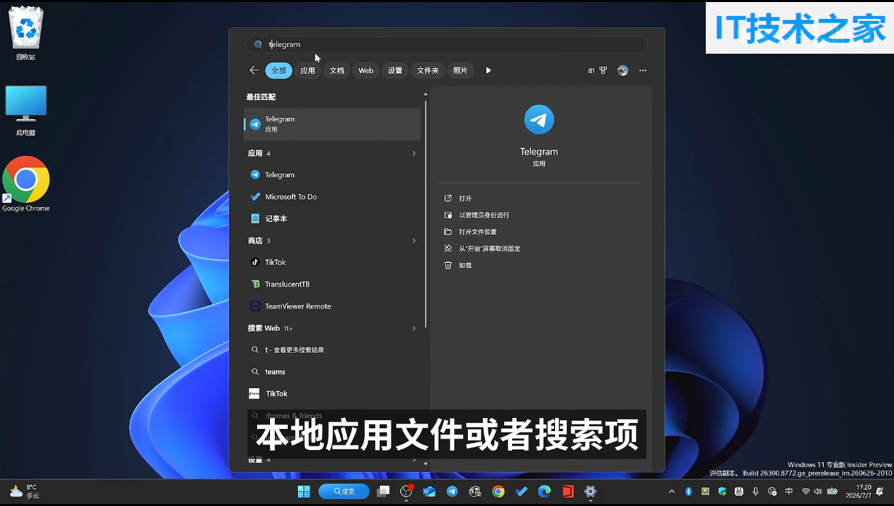
Task: Show more filter categories with play arrow
Action: pos(488,70)
